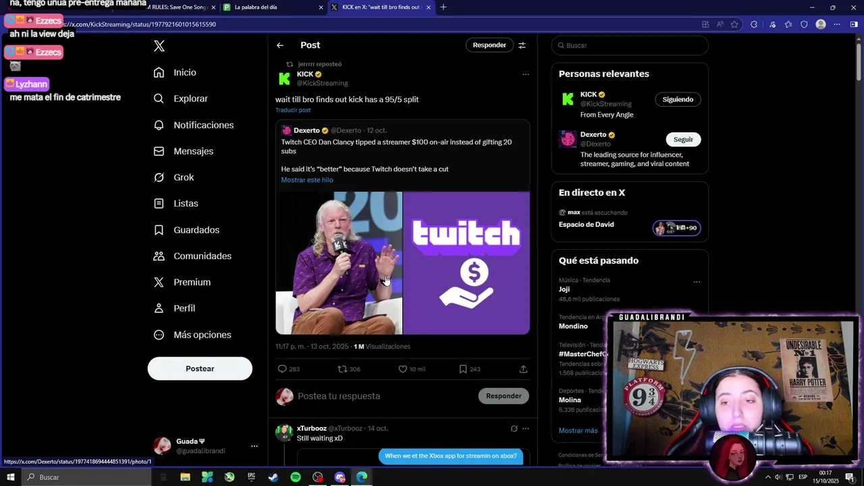Open Listas in the sidebar
This screenshot has width=864, height=486.
point(175,203)
